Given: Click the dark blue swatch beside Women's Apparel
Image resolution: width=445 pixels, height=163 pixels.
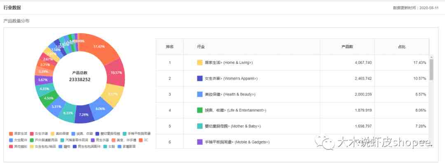Looking at the screenshot, I should (x=200, y=78).
